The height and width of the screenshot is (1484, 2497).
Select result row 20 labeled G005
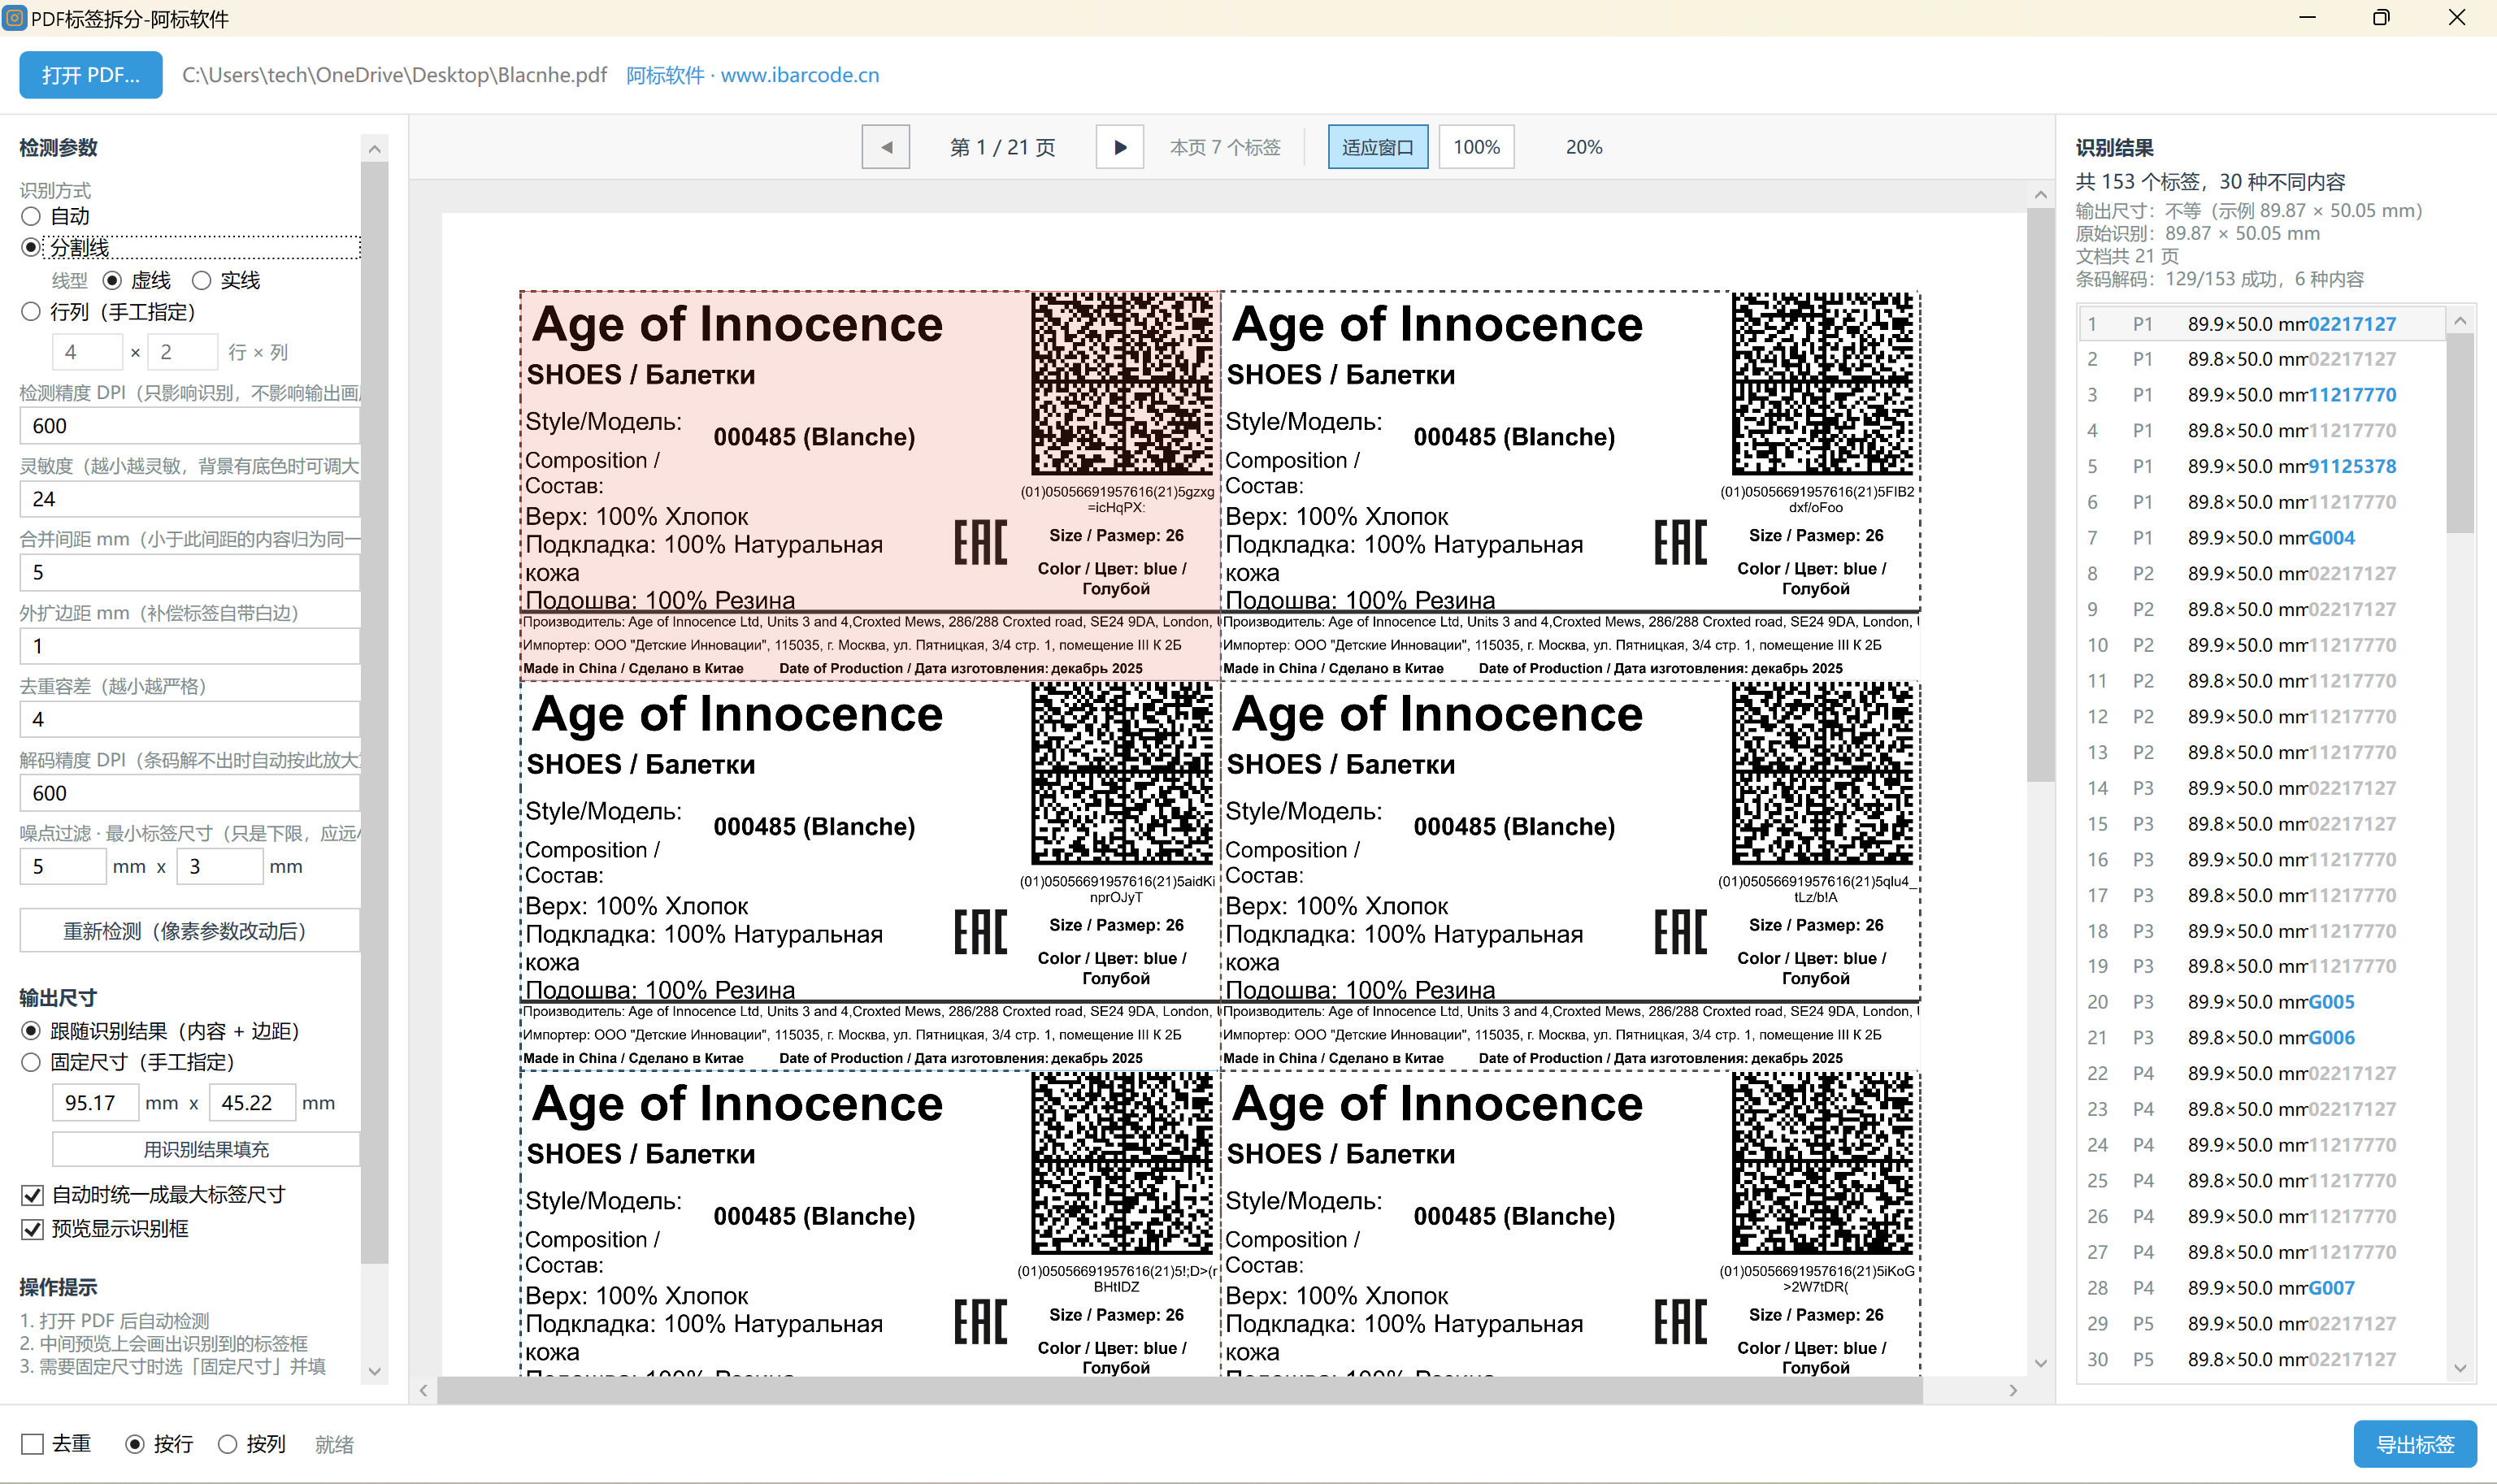tap(2262, 1002)
